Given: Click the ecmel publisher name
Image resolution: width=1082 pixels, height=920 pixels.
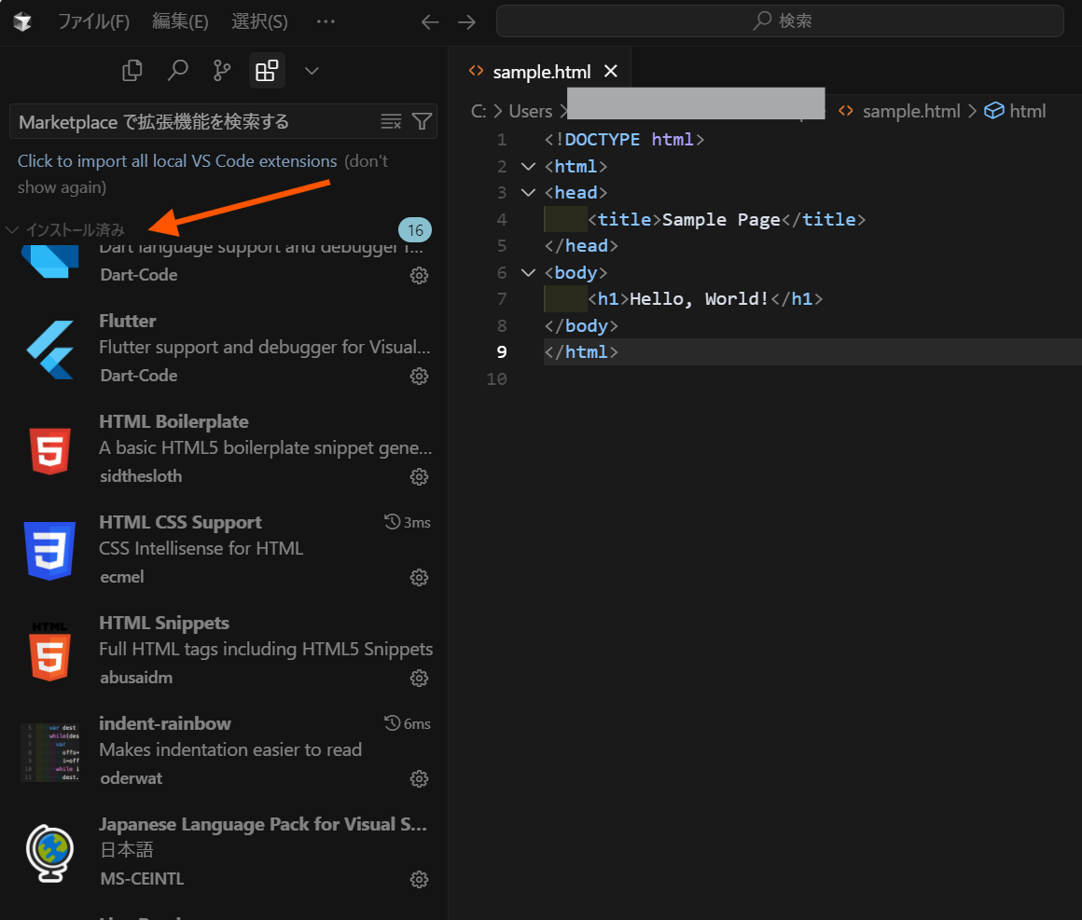Looking at the screenshot, I should point(122,577).
